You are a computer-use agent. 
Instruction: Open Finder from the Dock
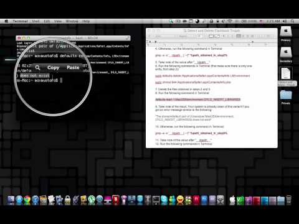coord(11,200)
